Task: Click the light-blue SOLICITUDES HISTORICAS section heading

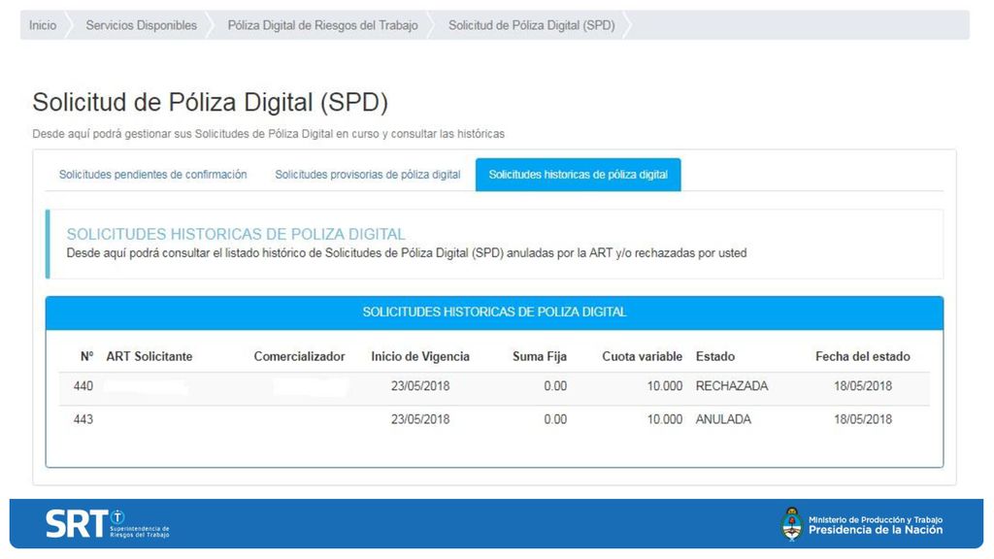Action: point(236,234)
